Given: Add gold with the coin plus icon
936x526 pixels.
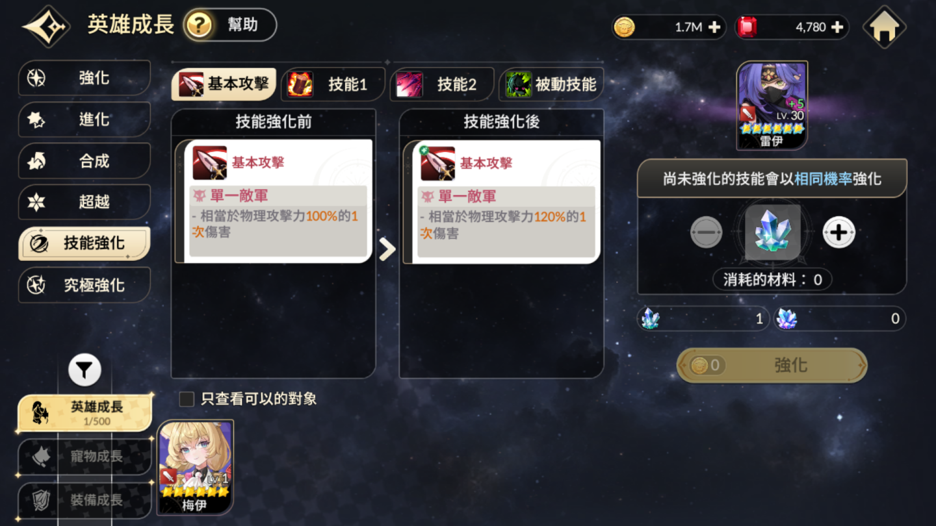Looking at the screenshot, I should 714,27.
